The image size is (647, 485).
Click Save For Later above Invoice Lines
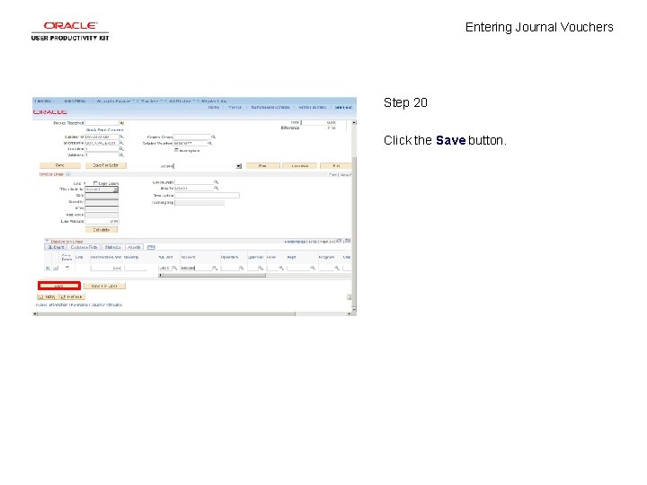[x=106, y=165]
